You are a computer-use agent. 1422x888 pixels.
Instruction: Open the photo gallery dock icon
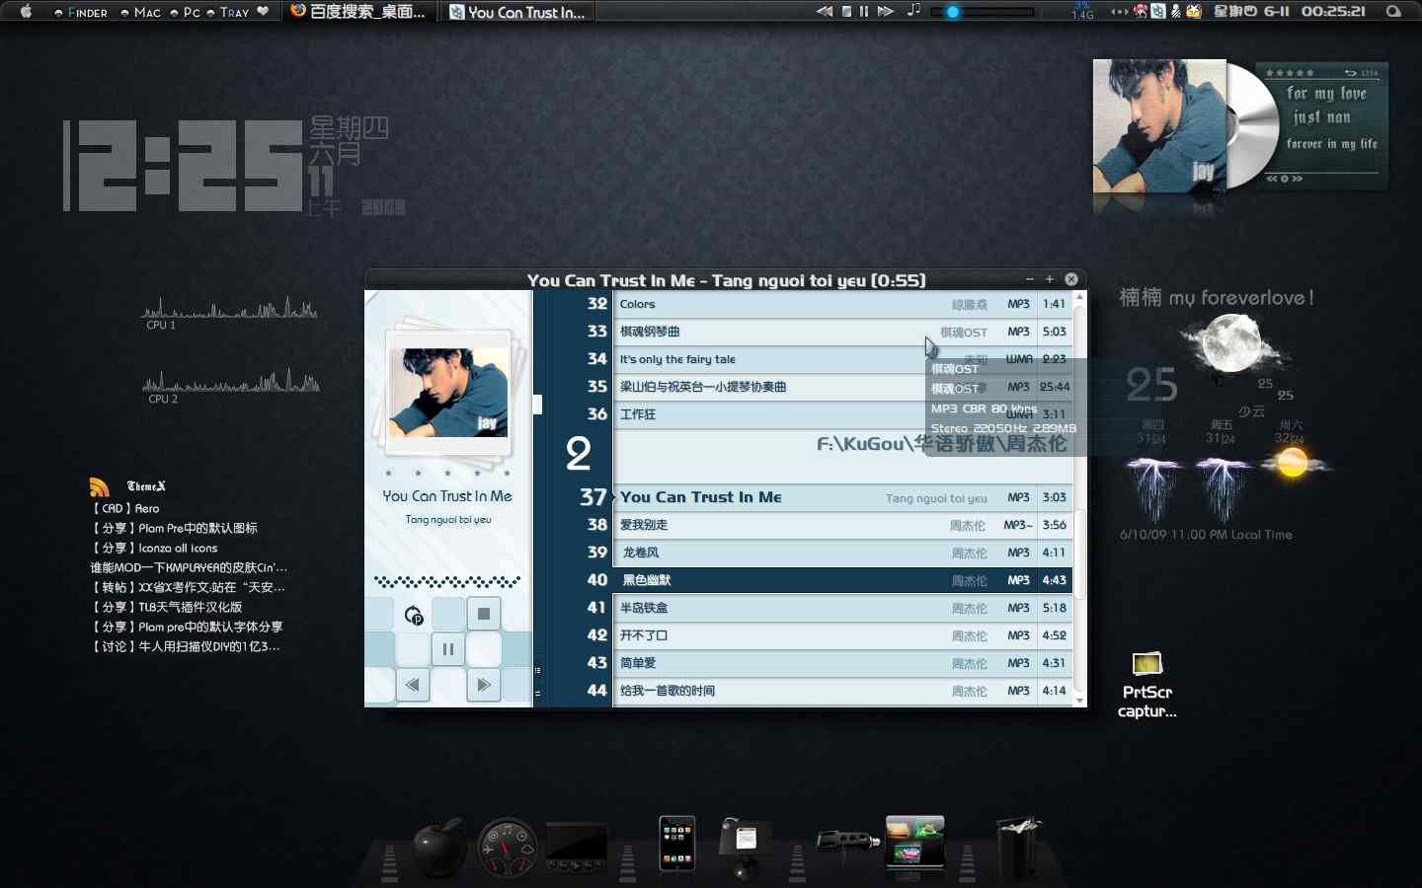coord(914,842)
